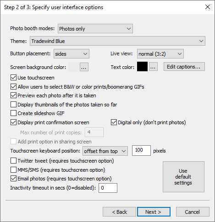
Task: Open the Button placement dropdown
Action: 72,54
